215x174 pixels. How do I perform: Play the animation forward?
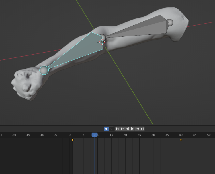point(132,129)
